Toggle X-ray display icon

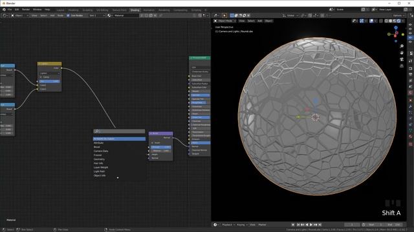381,21
